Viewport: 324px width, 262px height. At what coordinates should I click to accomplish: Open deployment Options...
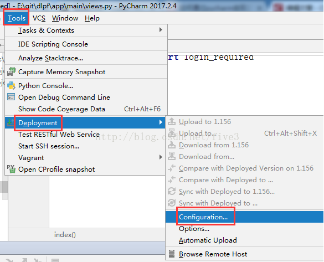click(244, 229)
